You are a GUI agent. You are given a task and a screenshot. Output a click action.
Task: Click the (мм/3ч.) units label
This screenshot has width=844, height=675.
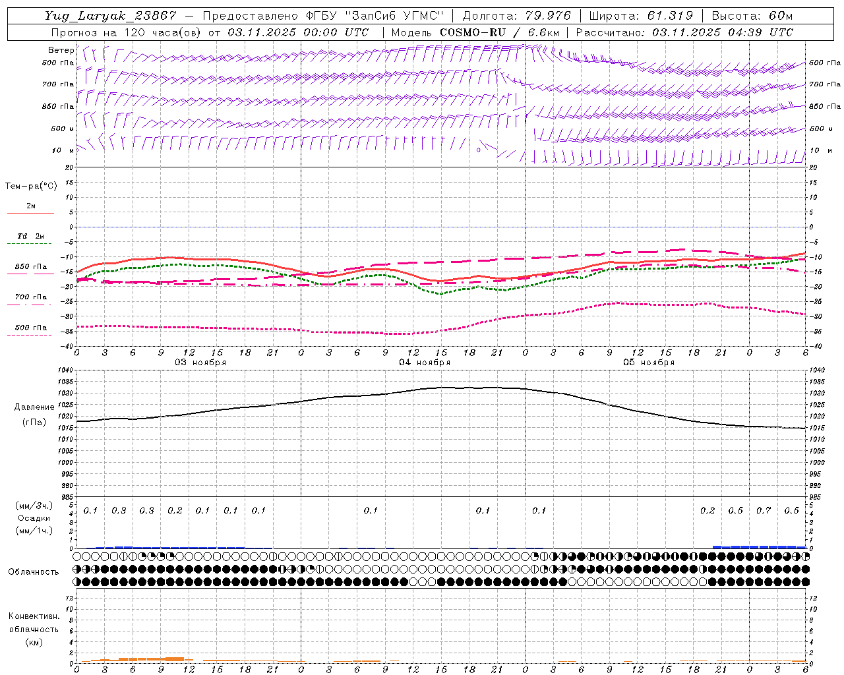tap(34, 506)
